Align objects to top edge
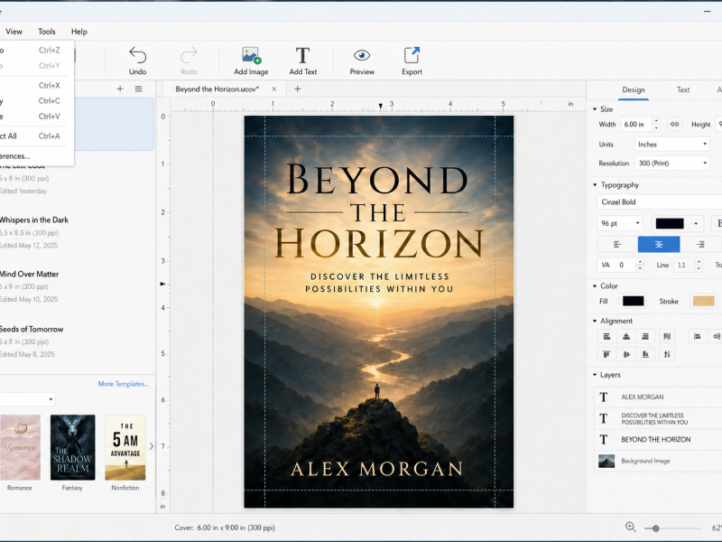The image size is (722, 542). click(606, 354)
